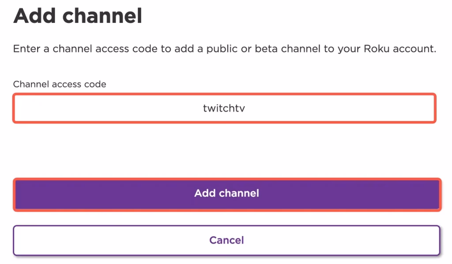
Task: Click the Add channel heading
Action: 78,16
